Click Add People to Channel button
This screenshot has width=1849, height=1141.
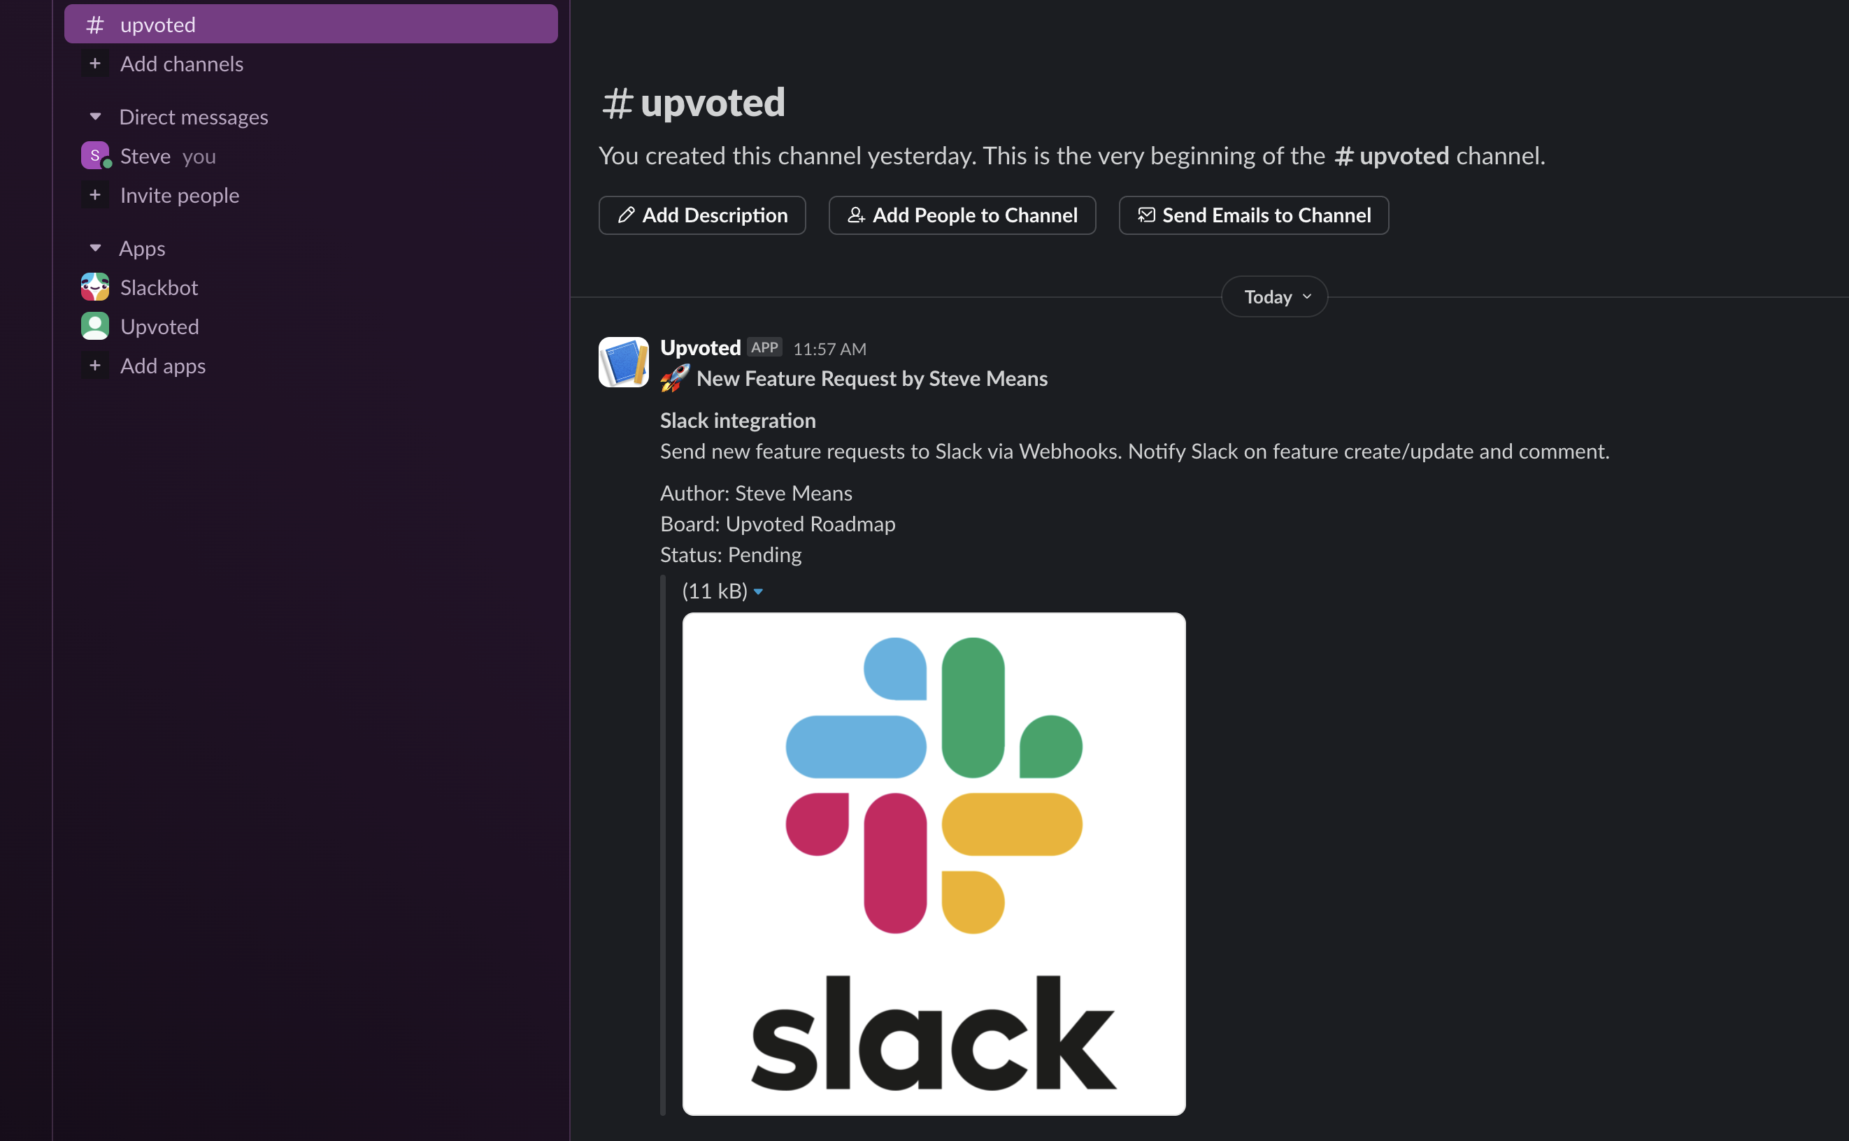[962, 216]
